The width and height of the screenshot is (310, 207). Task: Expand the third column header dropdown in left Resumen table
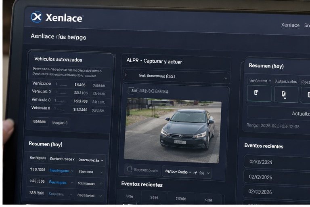(x=102, y=160)
